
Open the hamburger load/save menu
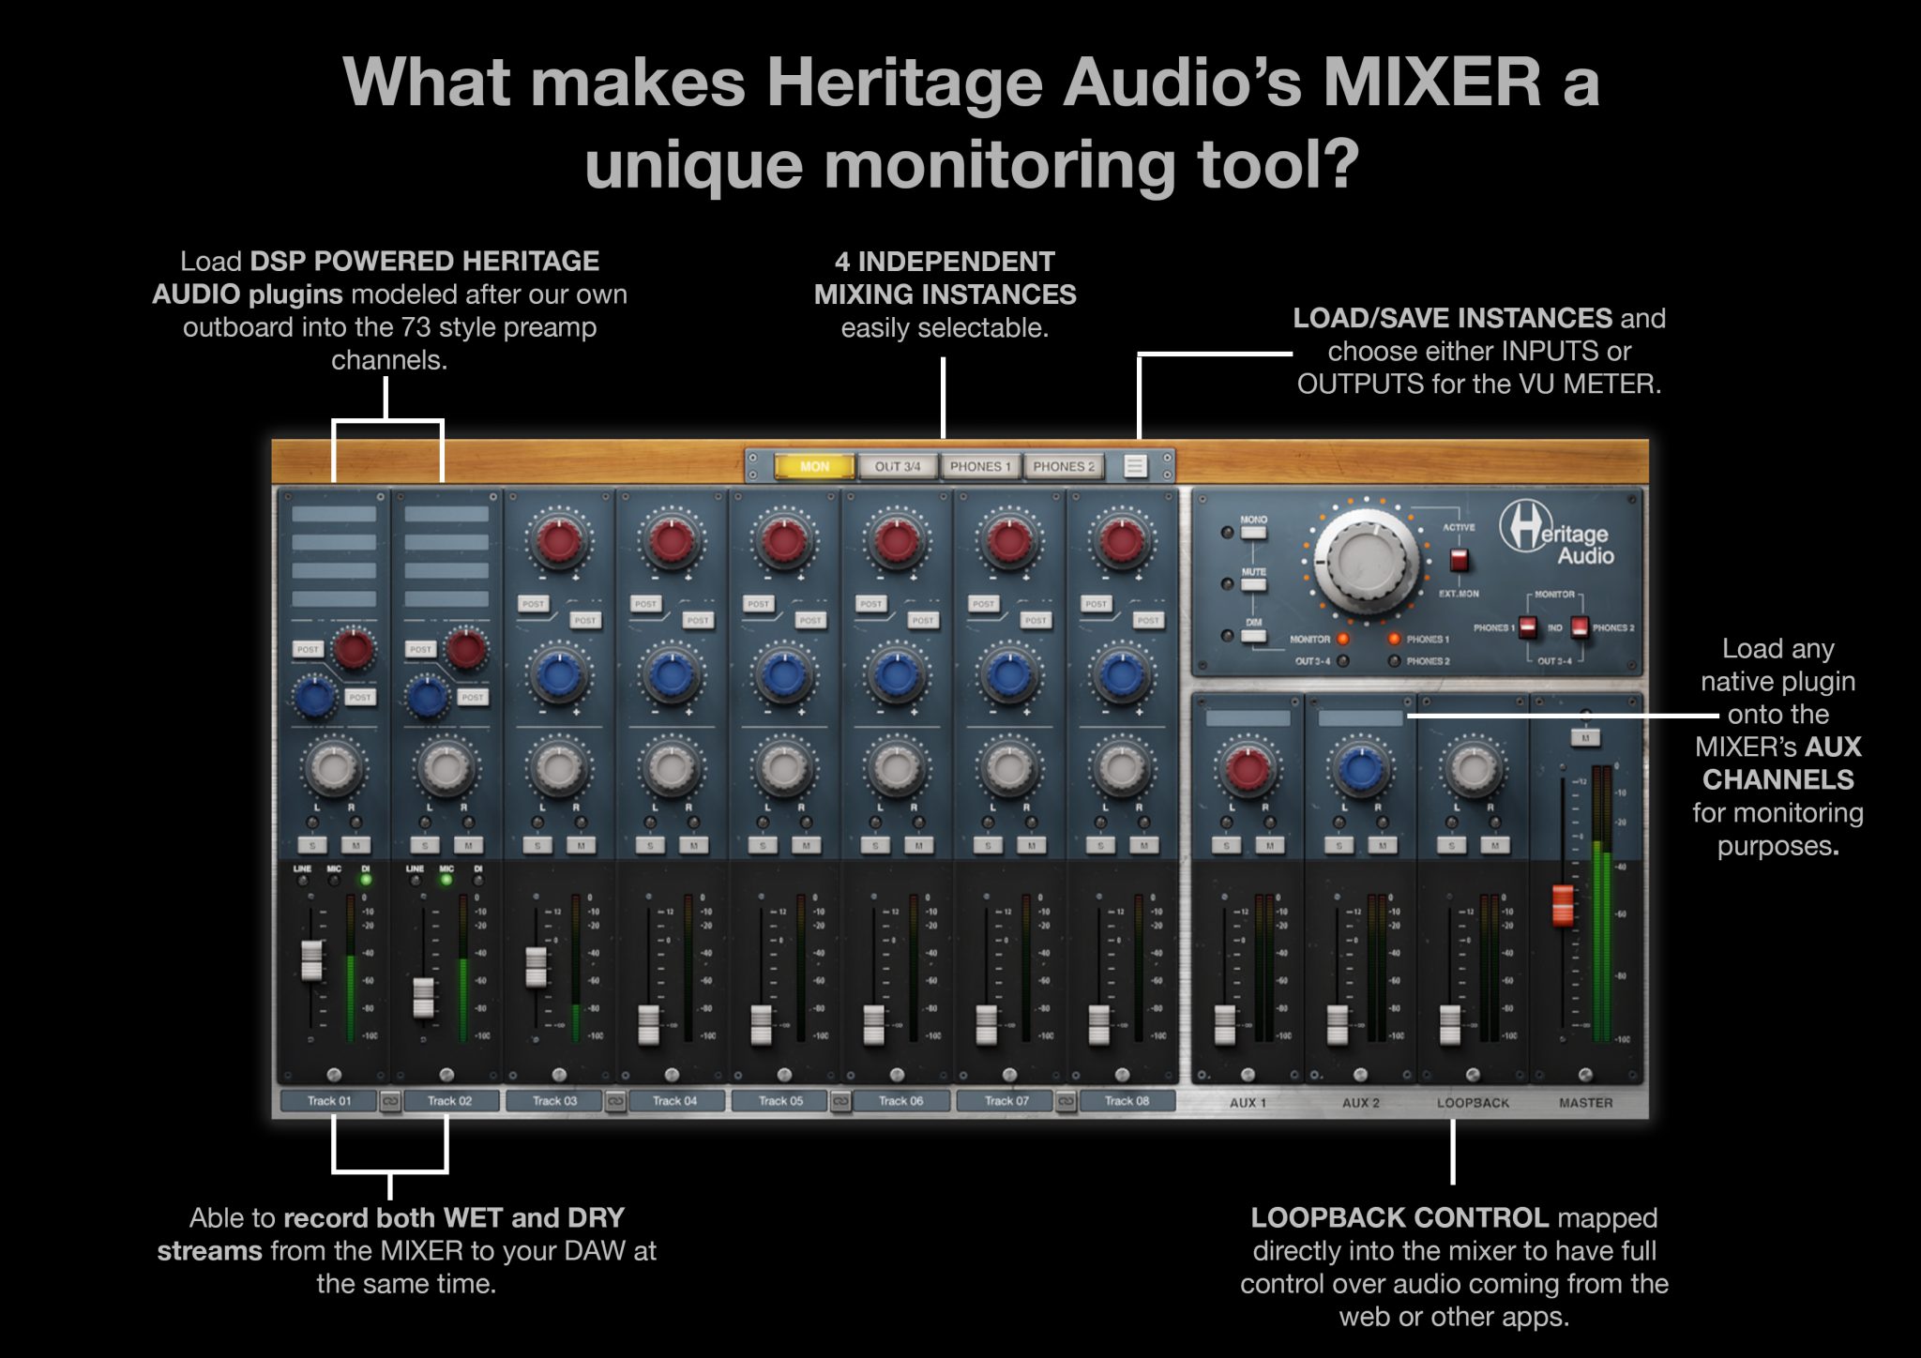click(1135, 466)
